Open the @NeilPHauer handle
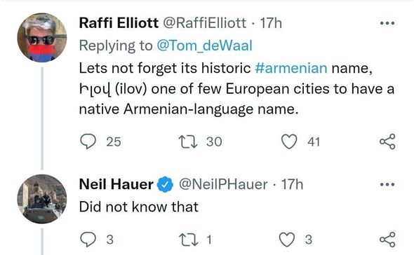414x255 pixels. point(223,184)
